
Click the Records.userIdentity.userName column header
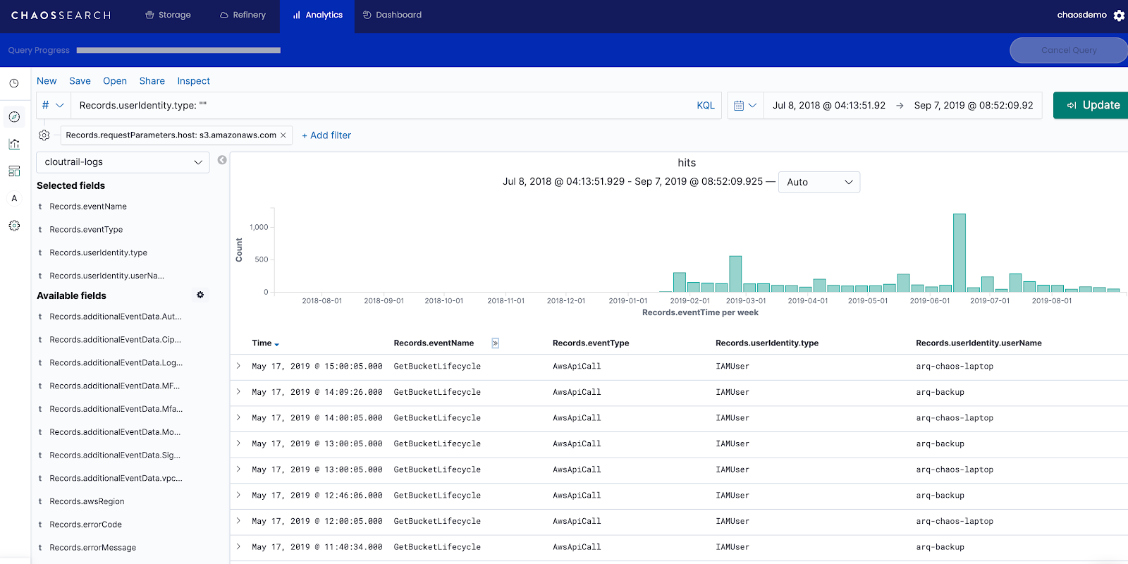coord(979,343)
